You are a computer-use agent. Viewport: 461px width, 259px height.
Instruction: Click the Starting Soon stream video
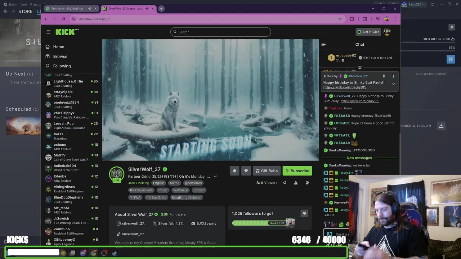point(210,100)
